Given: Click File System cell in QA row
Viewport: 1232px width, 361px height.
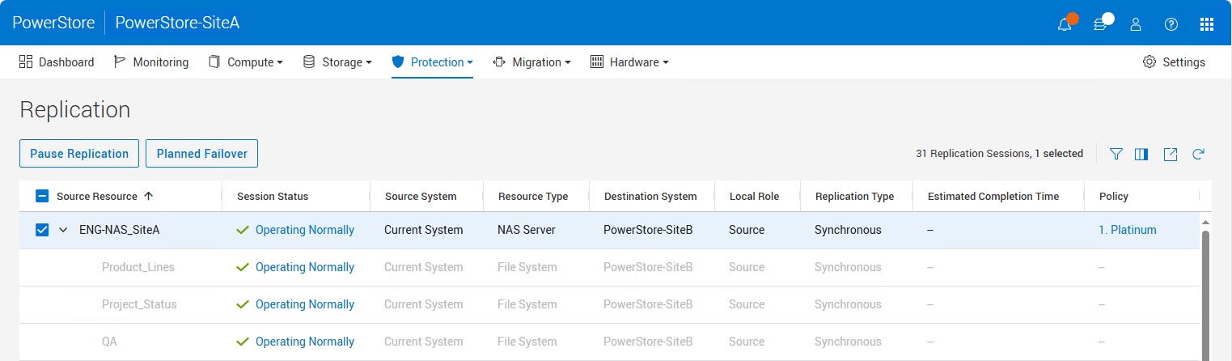Looking at the screenshot, I should point(527,342).
